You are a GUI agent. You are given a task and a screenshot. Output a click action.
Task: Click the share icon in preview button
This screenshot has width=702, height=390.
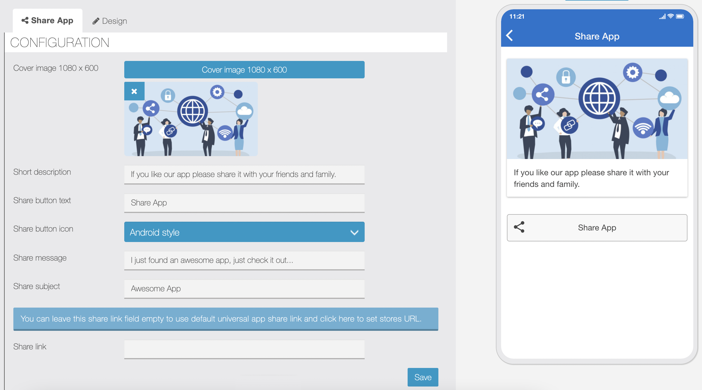pyautogui.click(x=519, y=227)
